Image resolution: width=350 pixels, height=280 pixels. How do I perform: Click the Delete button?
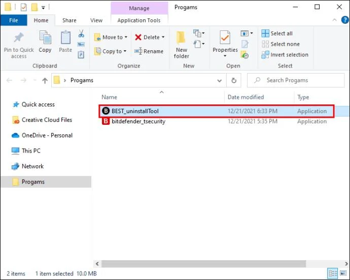point(148,38)
